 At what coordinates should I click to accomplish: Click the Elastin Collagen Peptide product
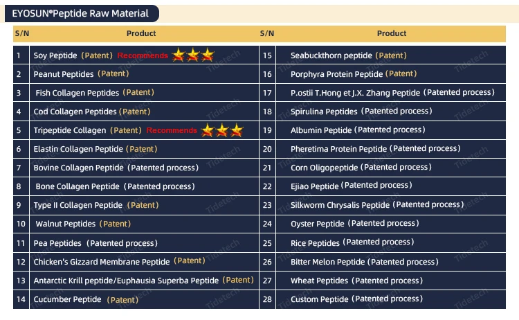pyautogui.click(x=78, y=149)
